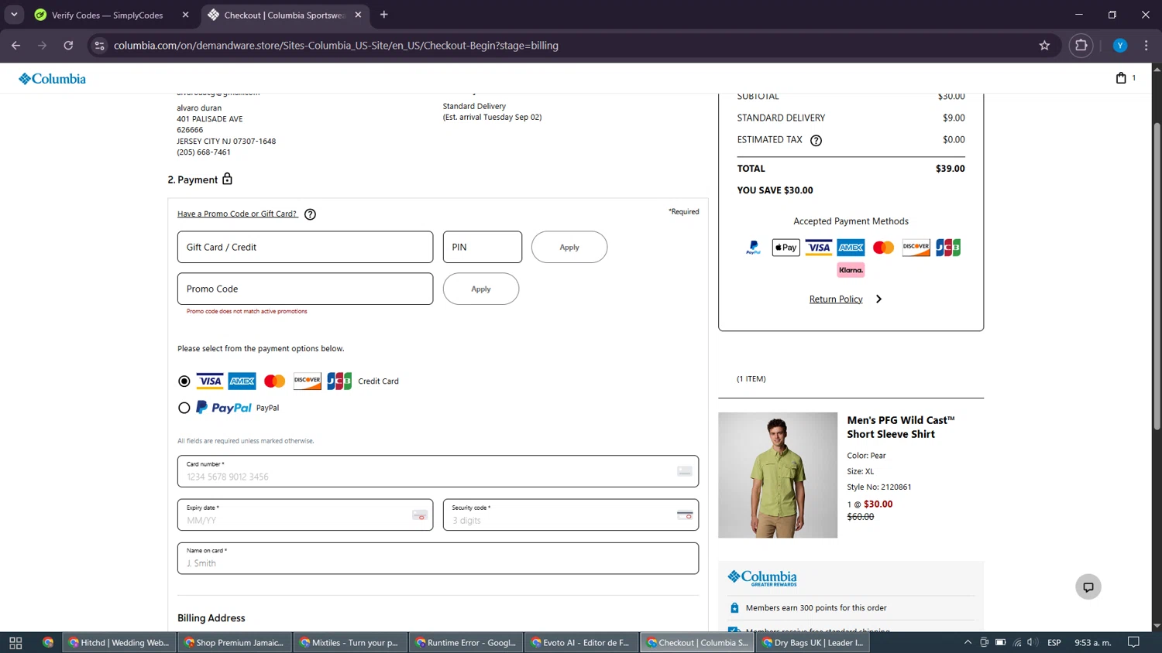Open Mixtiles taskbar window
This screenshot has height=653, width=1162.
tap(349, 642)
